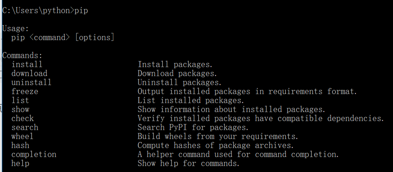This screenshot has height=172, width=393.
Task: Click the 'download' command in the list
Action: [x=29, y=73]
